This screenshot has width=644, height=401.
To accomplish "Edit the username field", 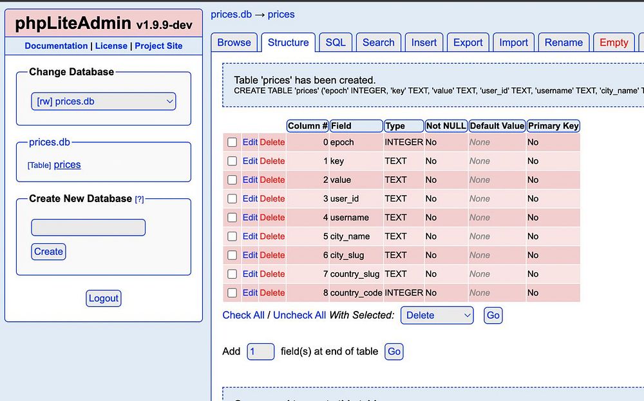I will click(250, 218).
